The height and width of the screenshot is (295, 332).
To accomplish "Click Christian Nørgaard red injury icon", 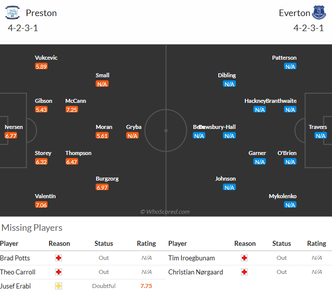I will tap(244, 272).
